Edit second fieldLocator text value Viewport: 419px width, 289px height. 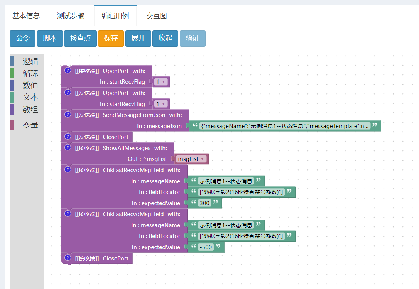point(241,236)
